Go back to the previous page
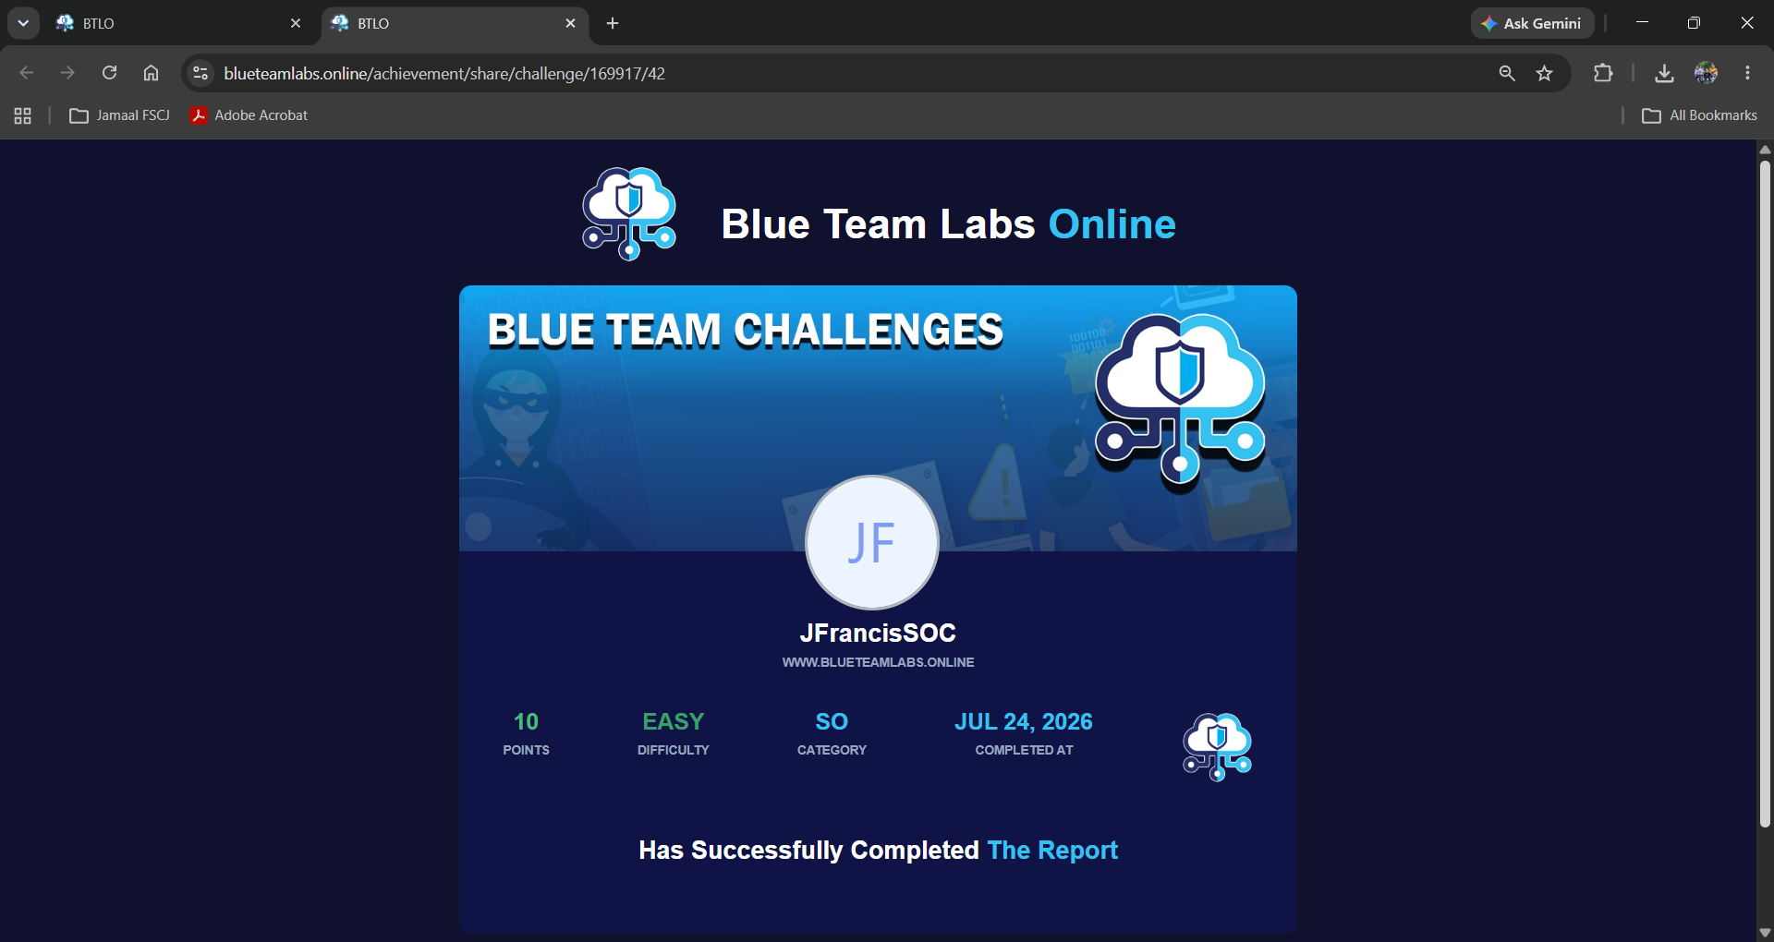This screenshot has height=942, width=1774. point(27,73)
